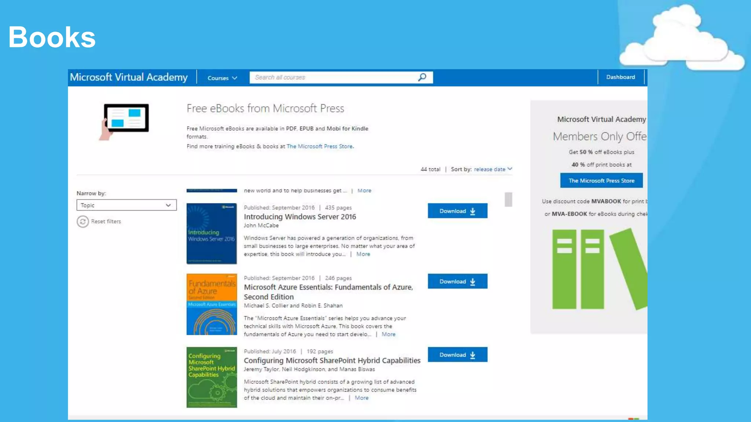Click The Microsoft Press Store blue button
The height and width of the screenshot is (422, 751).
[x=601, y=181]
